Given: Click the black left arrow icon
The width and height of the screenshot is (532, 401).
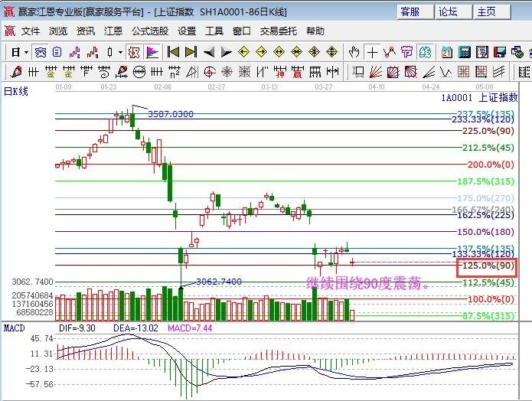Looking at the screenshot, I should (209, 52).
